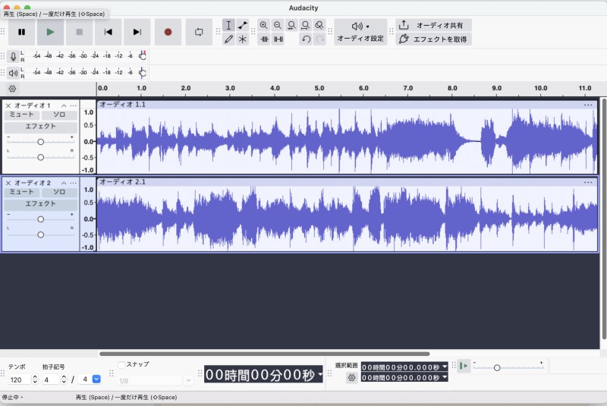Open selection settings gear icon
Viewport: 607px width, 406px height.
[x=351, y=378]
